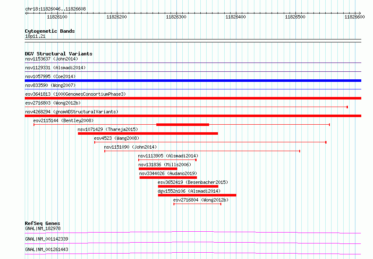Select the red bar under nsv1071429
The image size is (373, 259).
click(148, 133)
